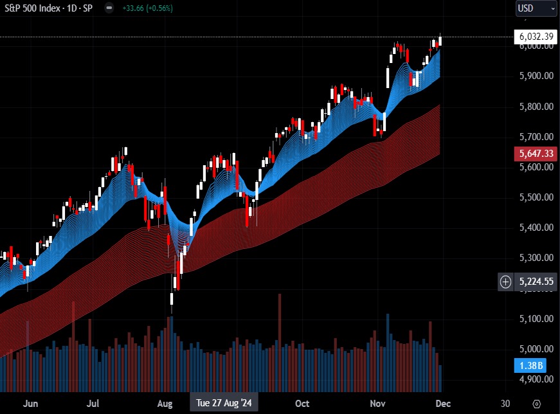Click the Tue 27 Aug '24 date label
Image resolution: width=560 pixels, height=414 pixels.
pos(224,403)
